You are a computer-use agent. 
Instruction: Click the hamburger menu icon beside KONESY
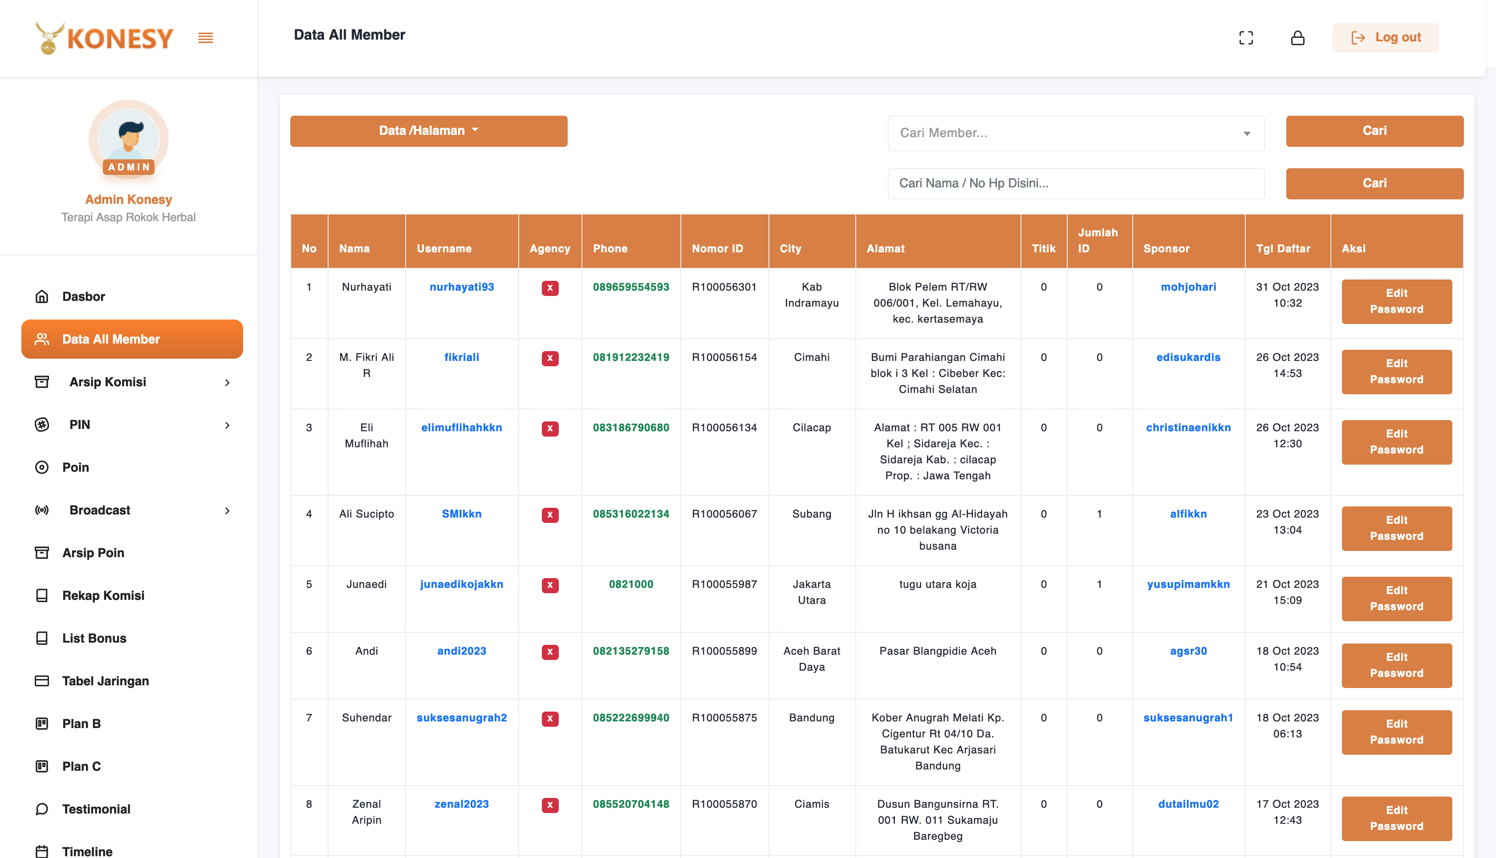coord(205,38)
